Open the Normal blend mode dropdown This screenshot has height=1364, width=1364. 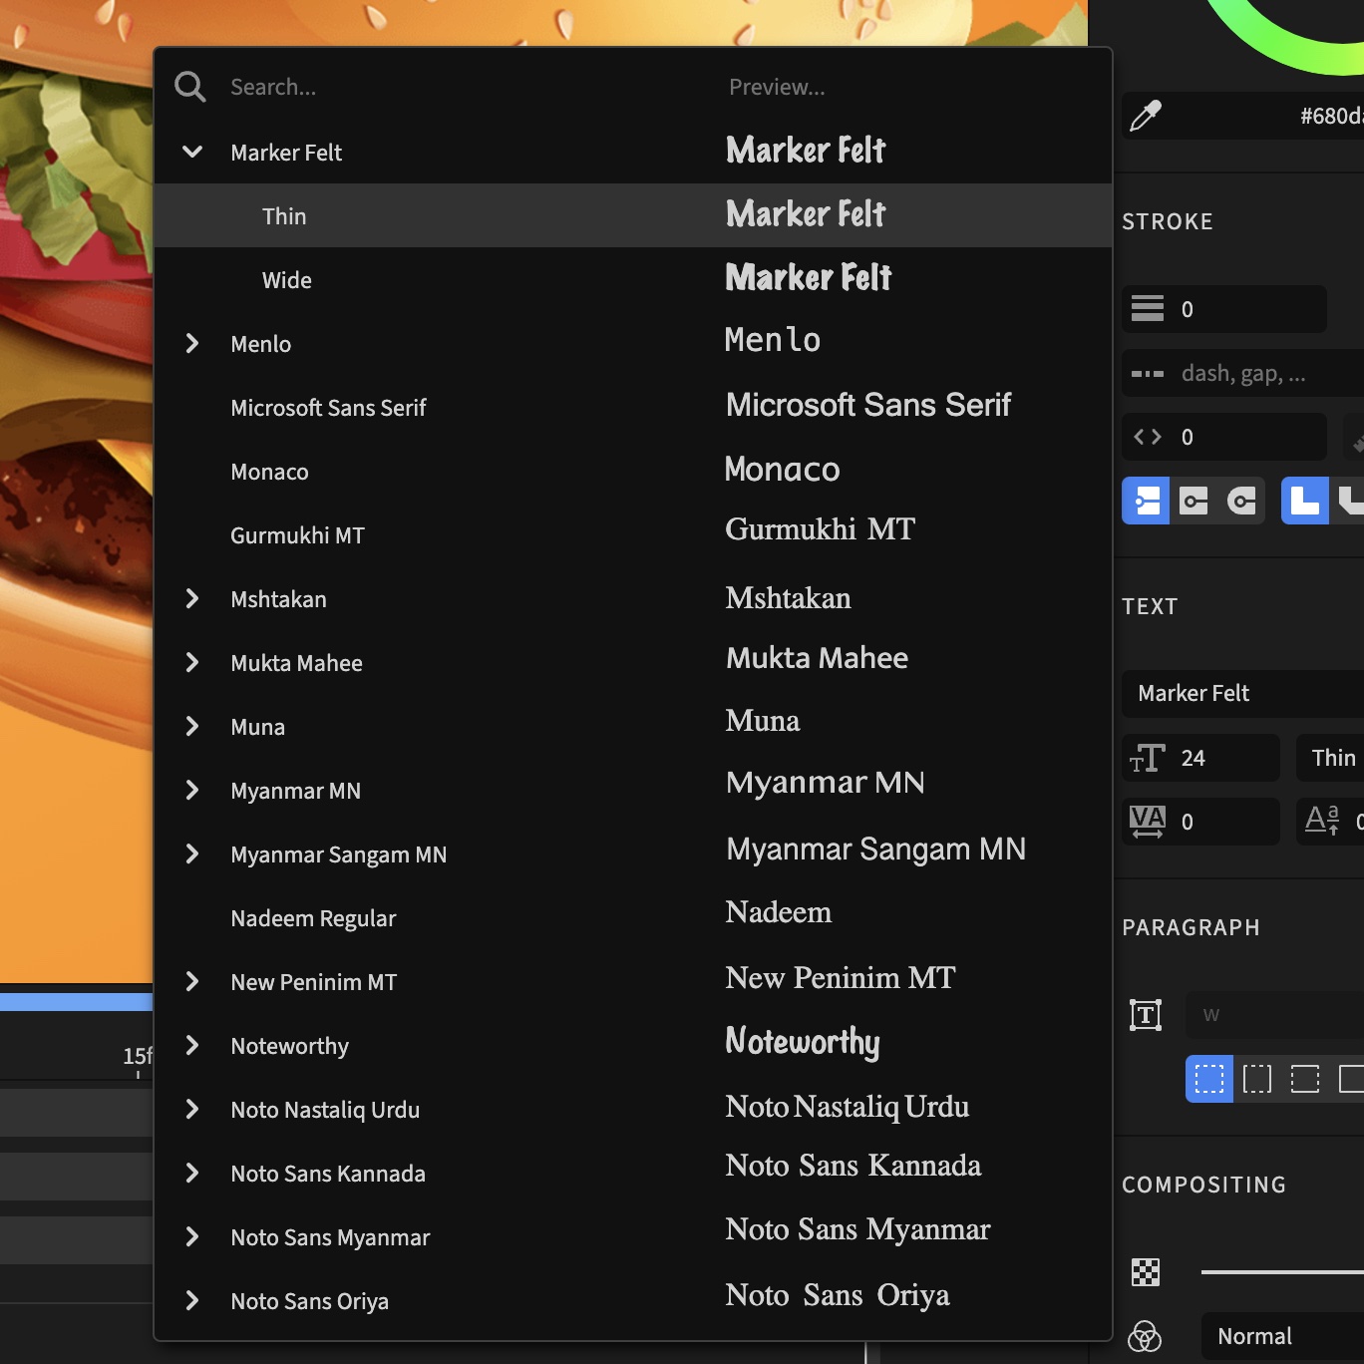click(1282, 1336)
